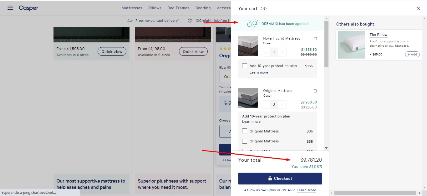Remove Nova Hybrid Mattress with trash icon

point(315,39)
